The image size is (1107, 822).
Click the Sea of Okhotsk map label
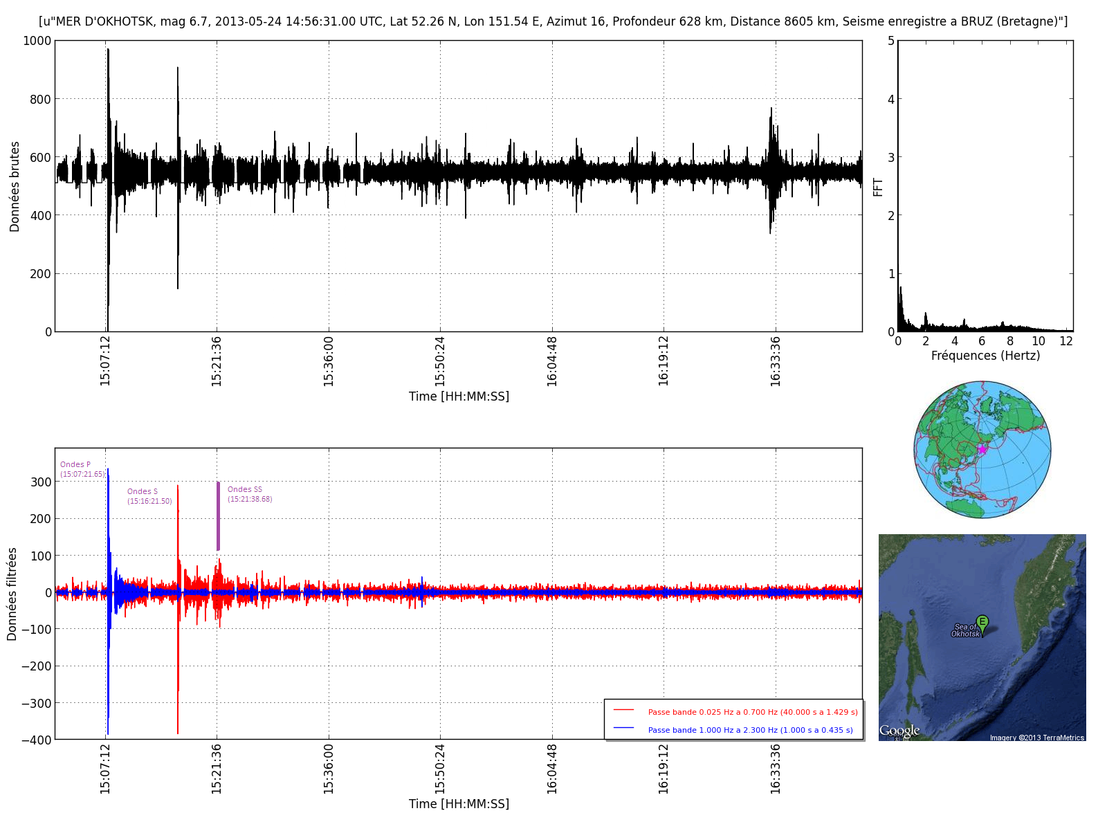pos(964,630)
